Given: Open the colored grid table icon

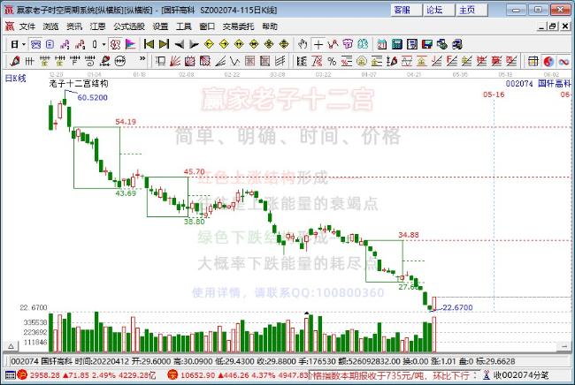Looking at the screenshot, I should click(x=533, y=61).
